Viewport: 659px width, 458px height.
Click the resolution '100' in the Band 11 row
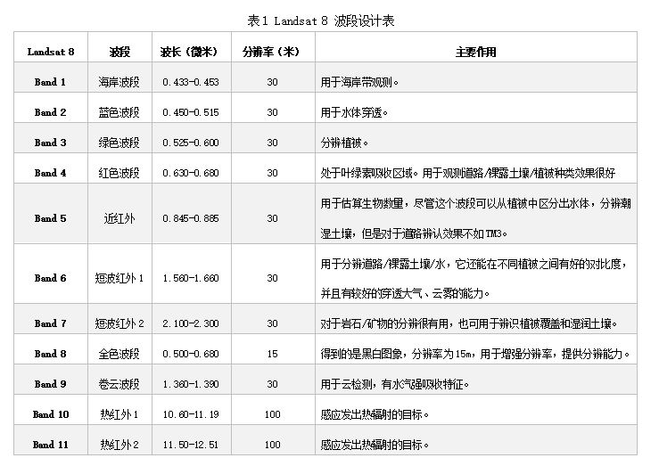click(x=272, y=445)
